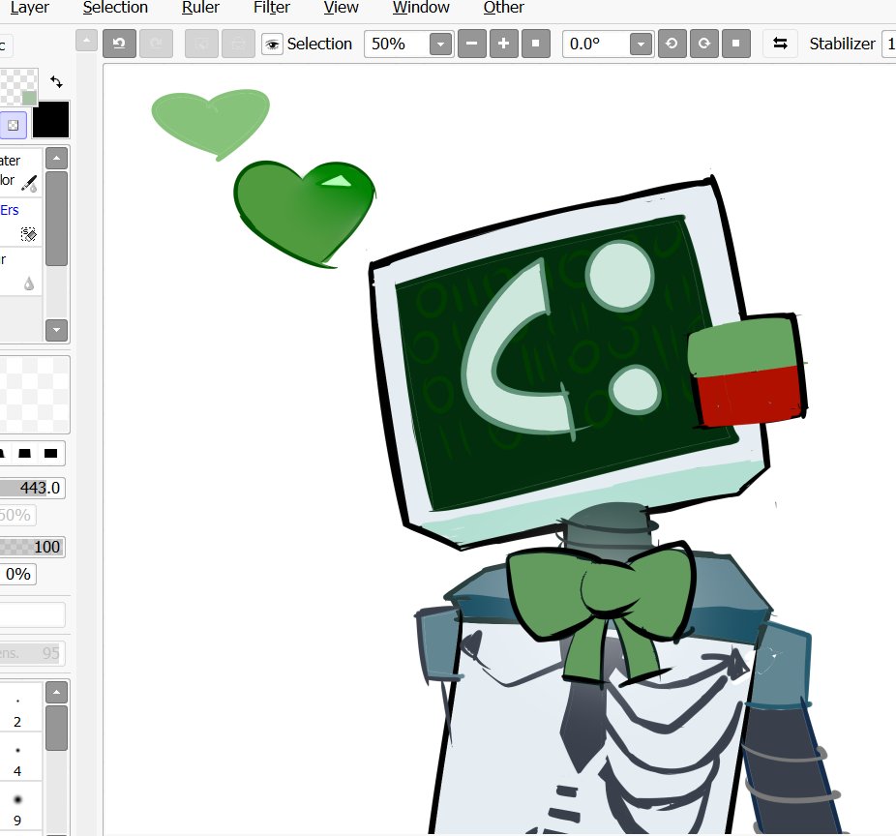
Task: Click the Undo toolbar button
Action: (119, 44)
